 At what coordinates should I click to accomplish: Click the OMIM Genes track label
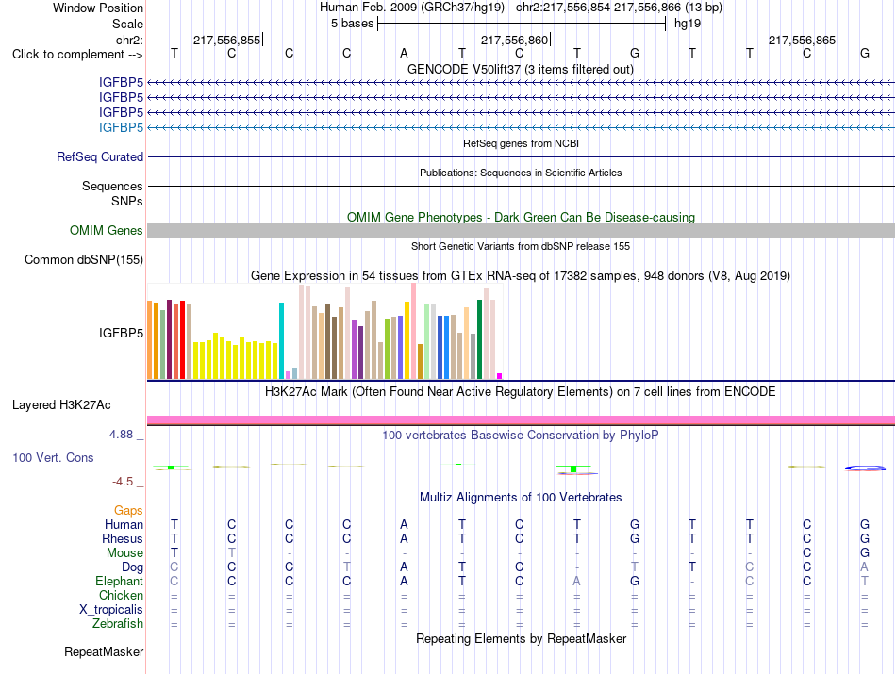(106, 230)
